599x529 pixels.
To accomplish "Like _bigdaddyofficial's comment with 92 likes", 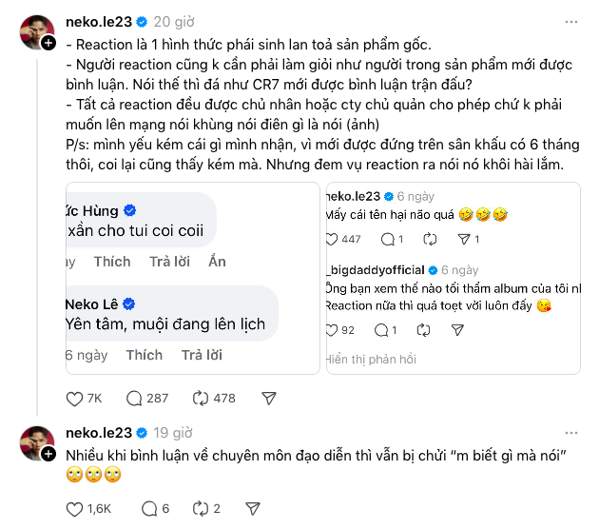I will click(332, 330).
